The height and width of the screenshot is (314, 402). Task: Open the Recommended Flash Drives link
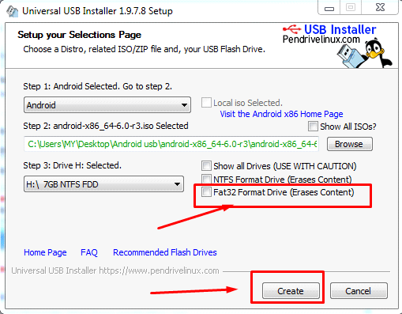pos(165,252)
